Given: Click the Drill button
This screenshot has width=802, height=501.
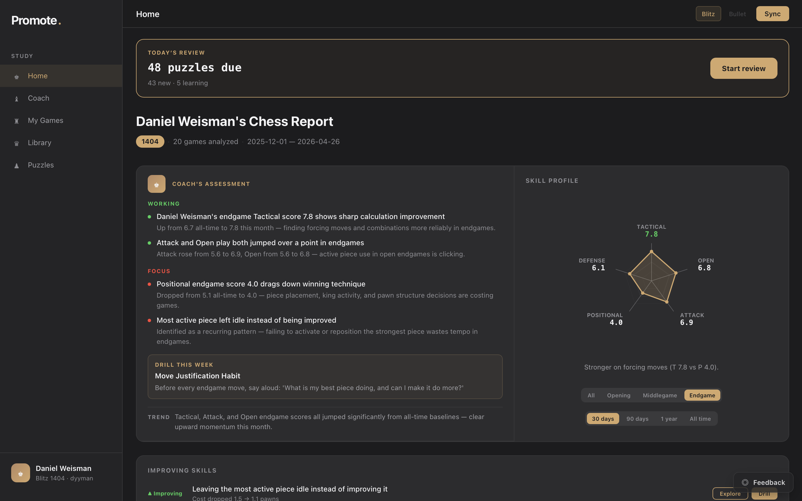Looking at the screenshot, I should pyautogui.click(x=764, y=493).
